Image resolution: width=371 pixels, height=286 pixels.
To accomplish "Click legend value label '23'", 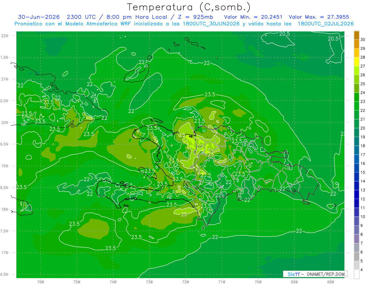I will pos(363,102).
